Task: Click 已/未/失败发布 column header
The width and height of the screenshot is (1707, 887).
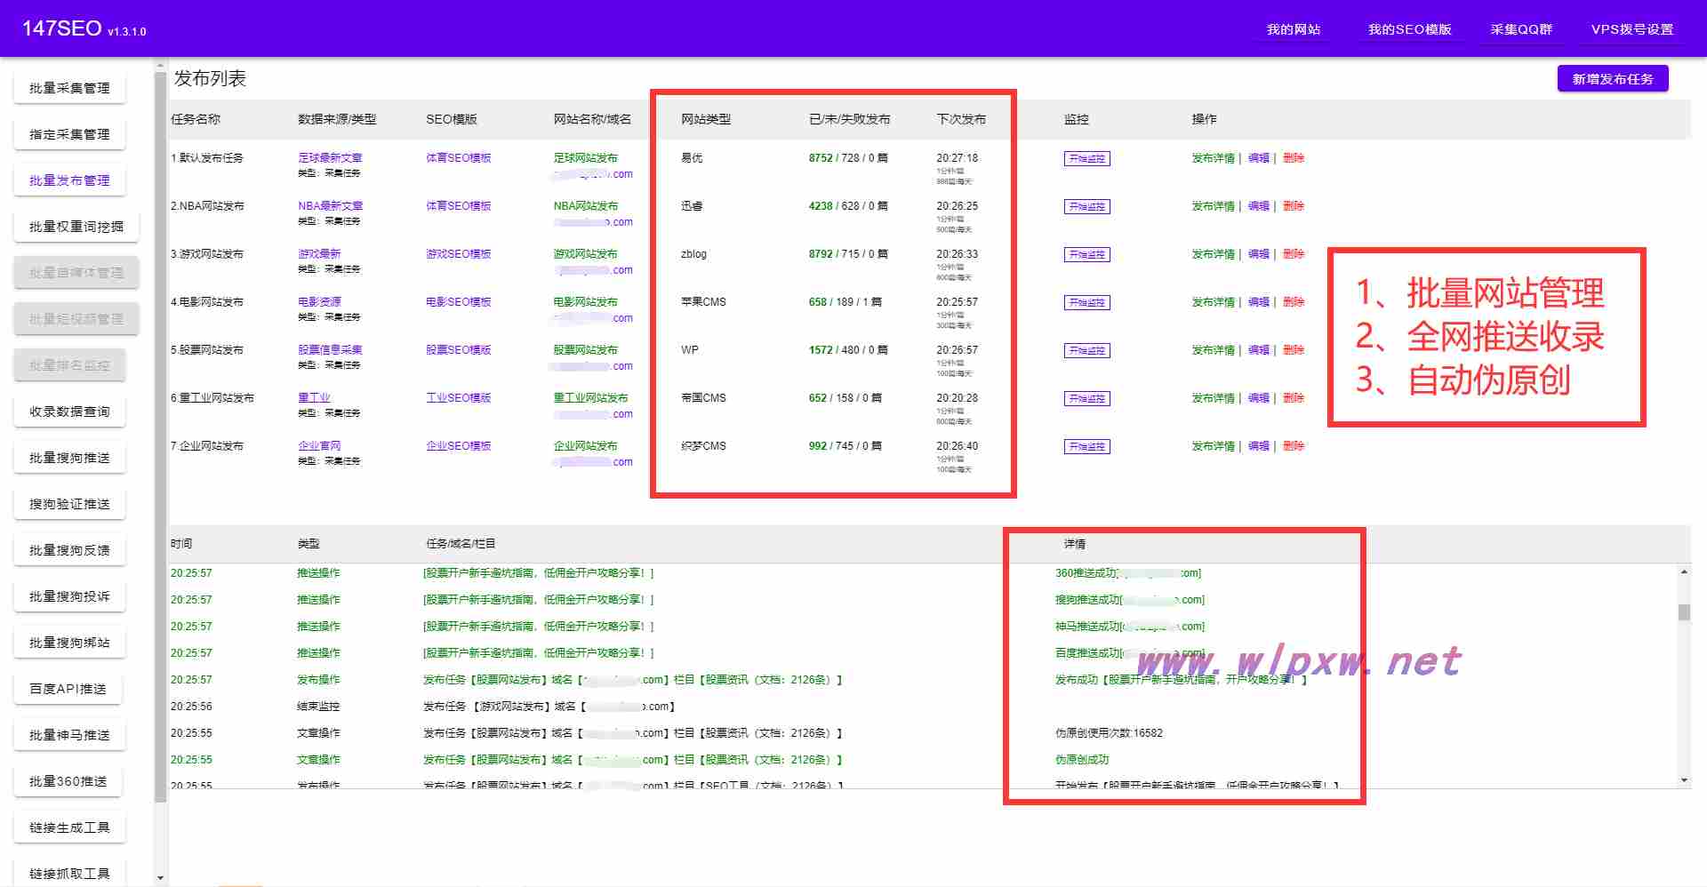Action: pos(849,119)
